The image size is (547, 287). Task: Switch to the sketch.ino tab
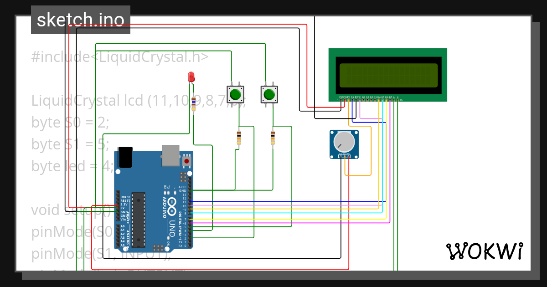(80, 19)
